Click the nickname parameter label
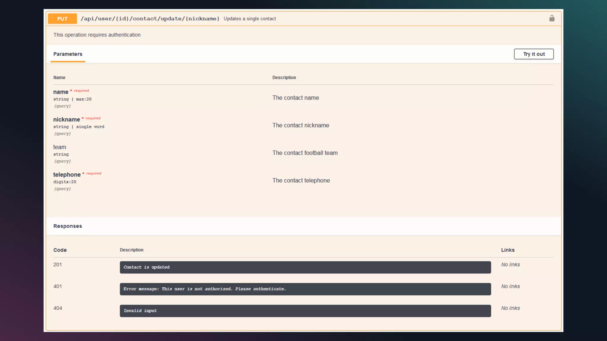 (x=66, y=120)
